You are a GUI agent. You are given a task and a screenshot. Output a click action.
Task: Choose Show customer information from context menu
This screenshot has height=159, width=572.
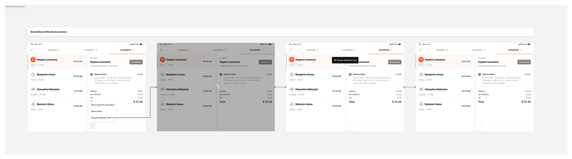tap(102, 105)
